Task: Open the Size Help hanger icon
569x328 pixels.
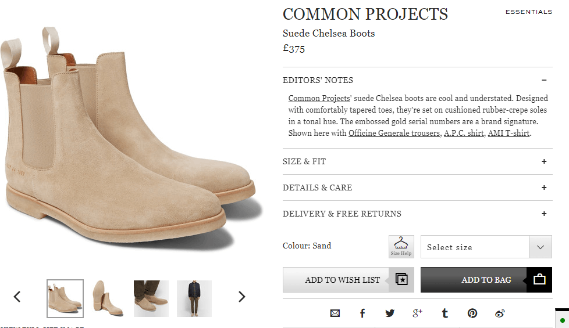Action: [401, 246]
